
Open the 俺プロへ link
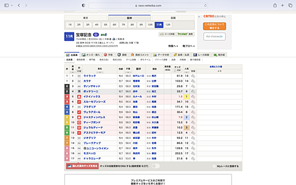click(188, 46)
